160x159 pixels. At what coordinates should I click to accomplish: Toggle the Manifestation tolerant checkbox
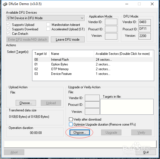pos(48,25)
